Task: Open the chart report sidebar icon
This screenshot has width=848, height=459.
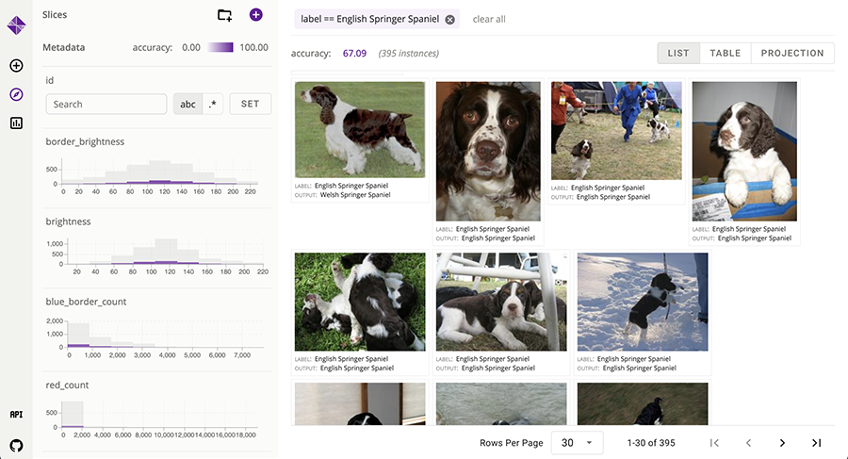Action: pyautogui.click(x=16, y=123)
